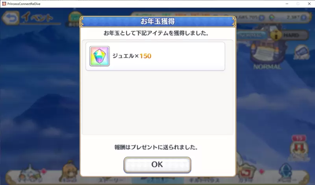Click the お年玉獲得 dialog title bar
The width and height of the screenshot is (315, 185).
(x=158, y=21)
